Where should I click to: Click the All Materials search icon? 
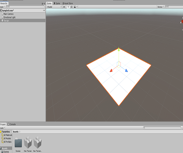2,135
